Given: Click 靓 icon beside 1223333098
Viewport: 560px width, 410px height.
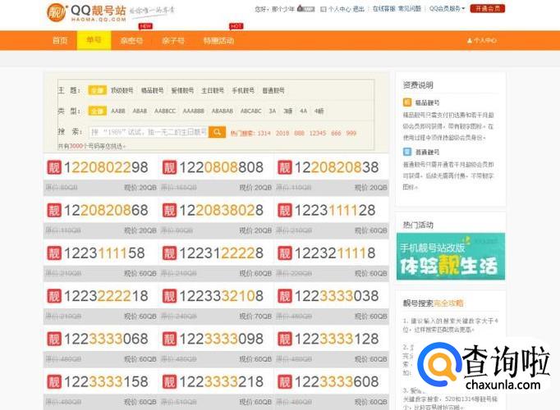Looking at the screenshot, I should 169,339.
